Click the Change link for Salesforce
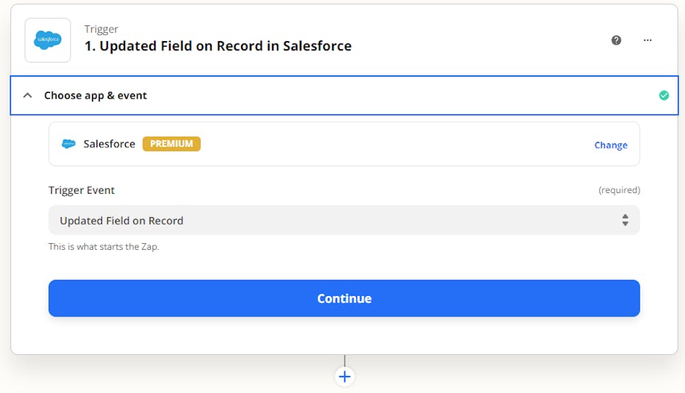 (610, 145)
